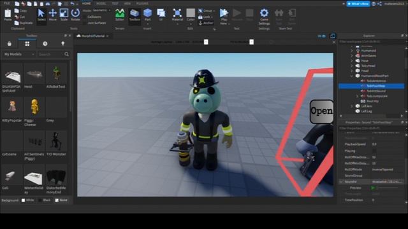Open the Geometric mode dropdown

(102, 10)
